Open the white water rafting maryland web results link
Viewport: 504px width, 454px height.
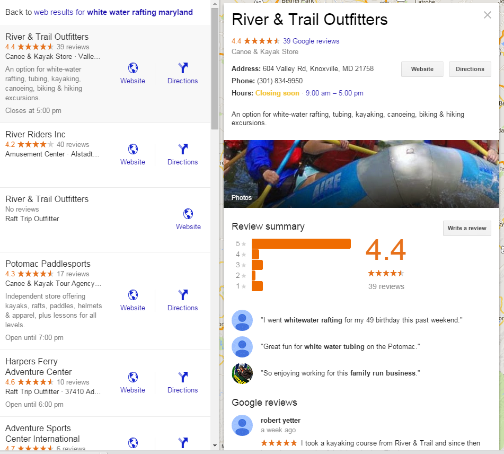coord(140,12)
